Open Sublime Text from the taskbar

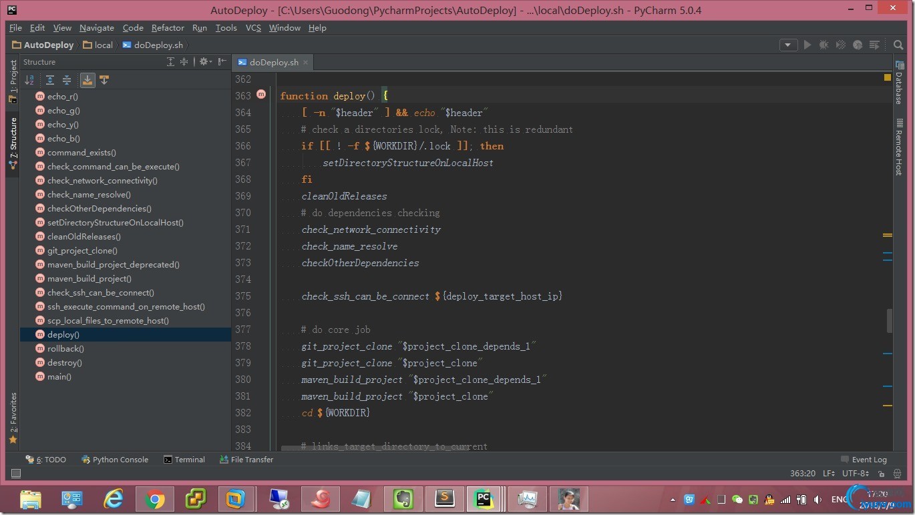click(x=444, y=499)
